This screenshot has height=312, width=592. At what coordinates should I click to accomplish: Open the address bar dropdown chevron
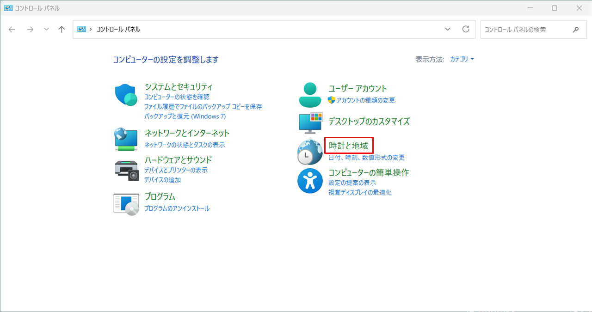(447, 29)
